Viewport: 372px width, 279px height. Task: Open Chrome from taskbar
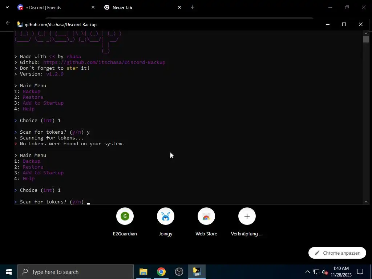[x=161, y=272]
